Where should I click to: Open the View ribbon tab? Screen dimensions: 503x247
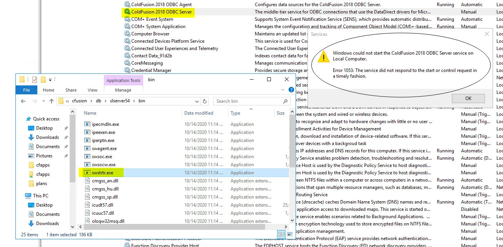coord(92,90)
